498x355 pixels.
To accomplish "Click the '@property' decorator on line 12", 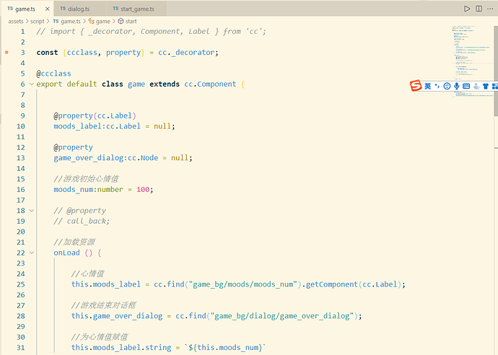I will (74, 147).
